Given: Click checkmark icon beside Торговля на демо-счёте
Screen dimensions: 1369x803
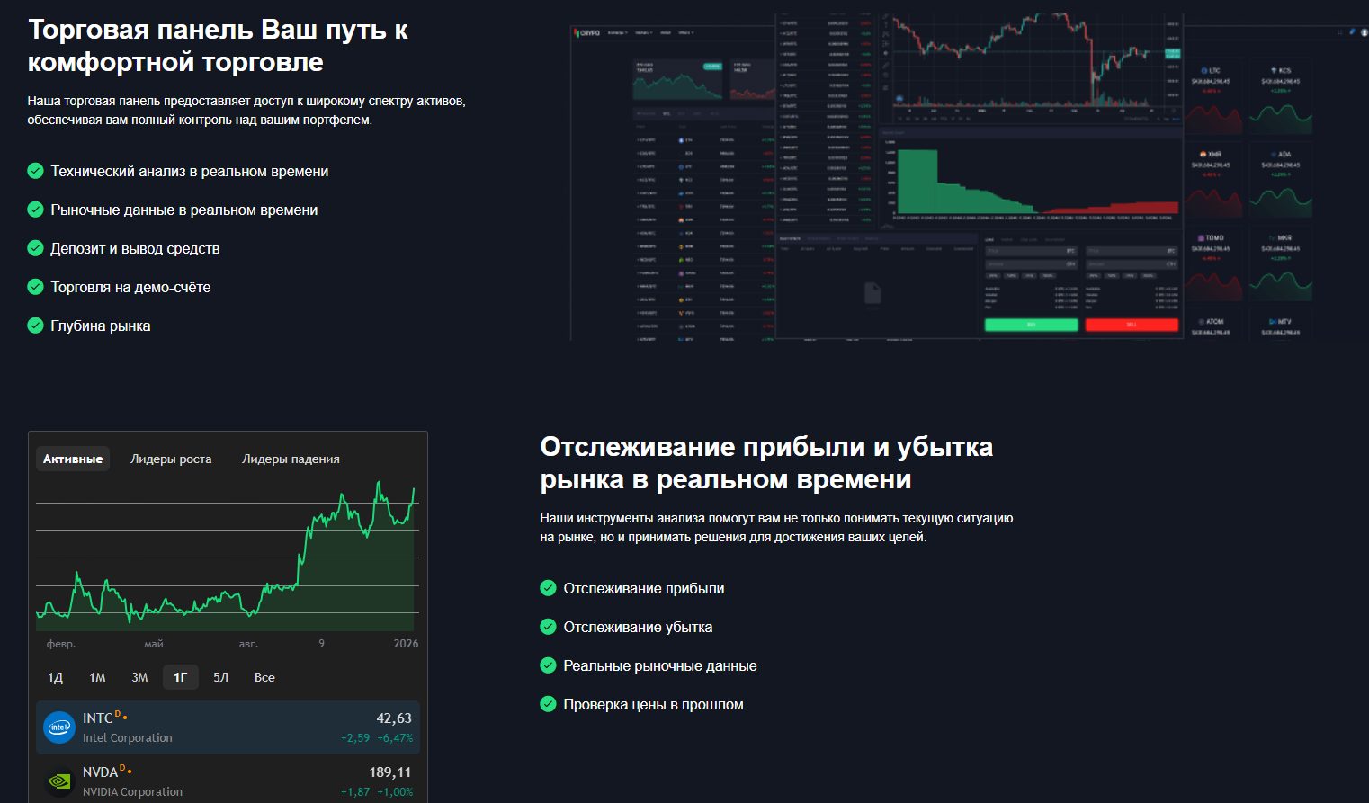Looking at the screenshot, I should point(36,287).
